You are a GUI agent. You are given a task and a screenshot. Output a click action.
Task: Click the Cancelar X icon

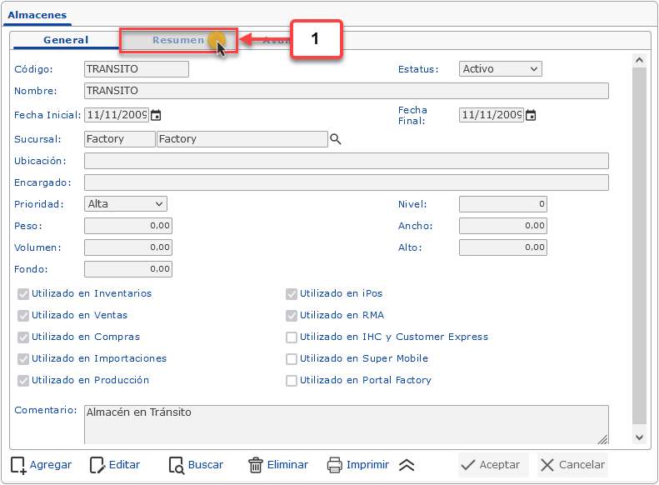click(x=547, y=465)
